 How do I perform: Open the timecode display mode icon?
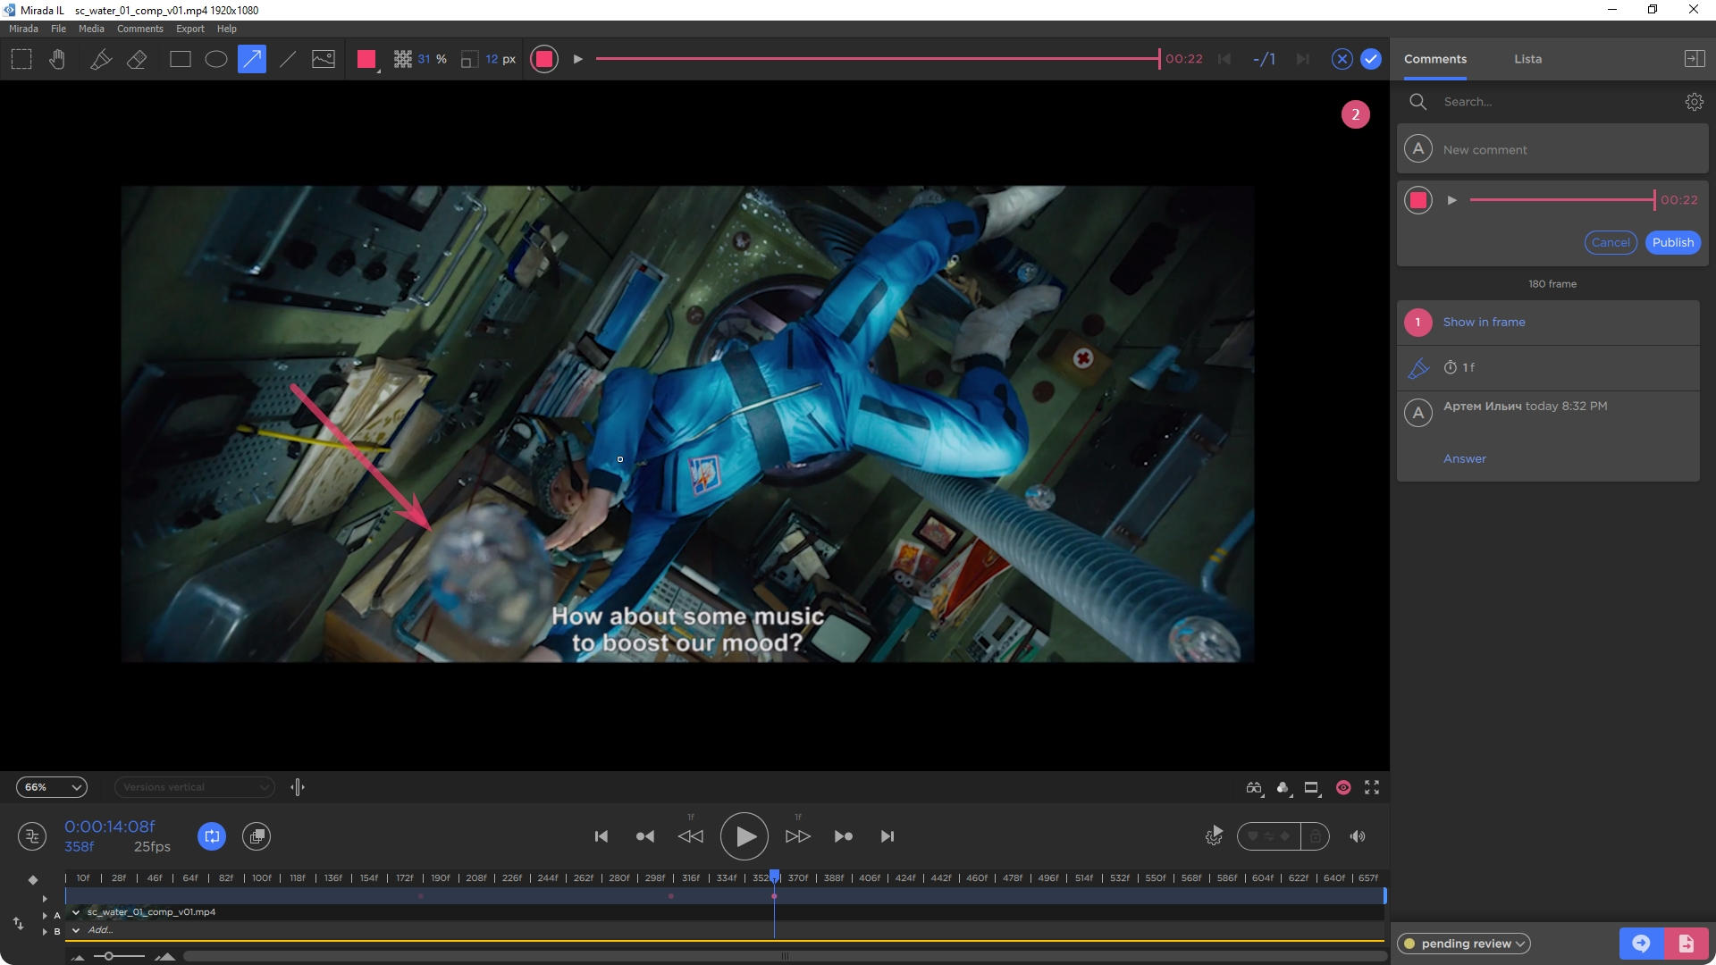click(x=32, y=836)
